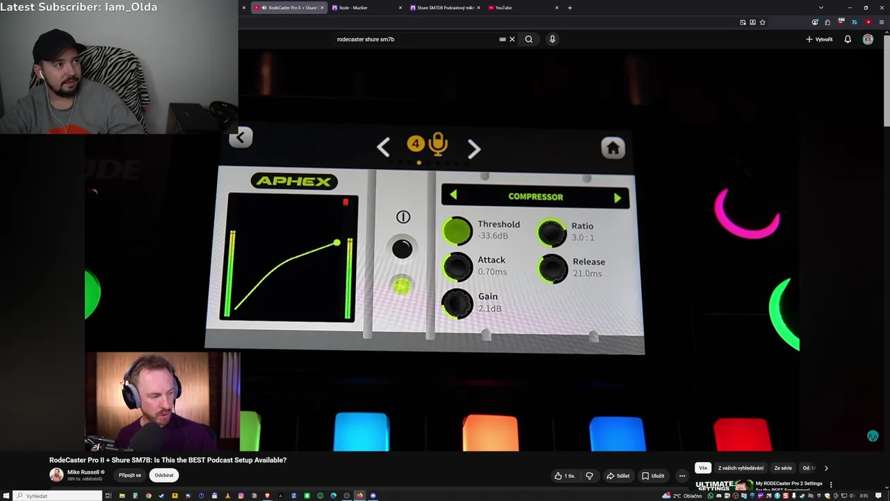Tap the glowing yellow button under the black knob
The image size is (890, 501).
401,286
